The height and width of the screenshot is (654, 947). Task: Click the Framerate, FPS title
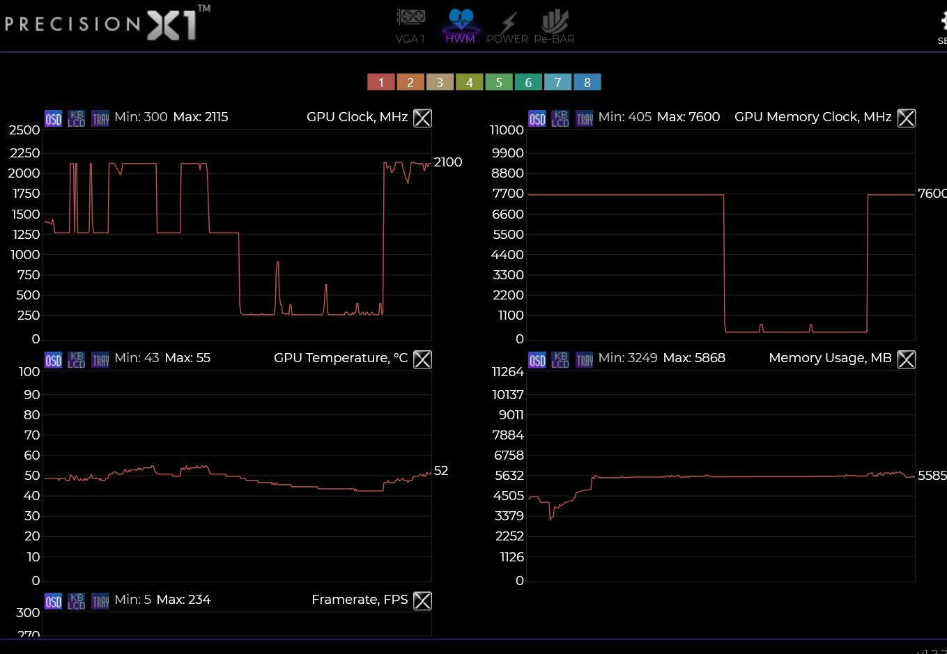coord(360,600)
